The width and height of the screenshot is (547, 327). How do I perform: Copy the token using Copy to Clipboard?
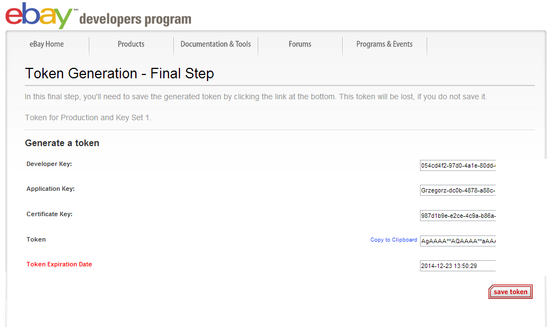394,240
